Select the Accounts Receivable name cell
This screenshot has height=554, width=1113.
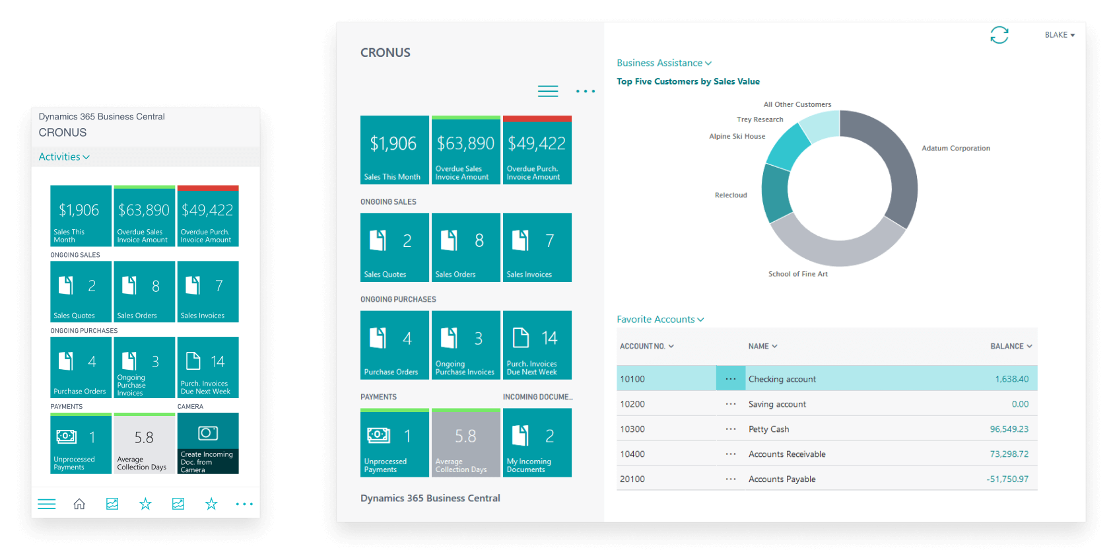pyautogui.click(x=787, y=454)
